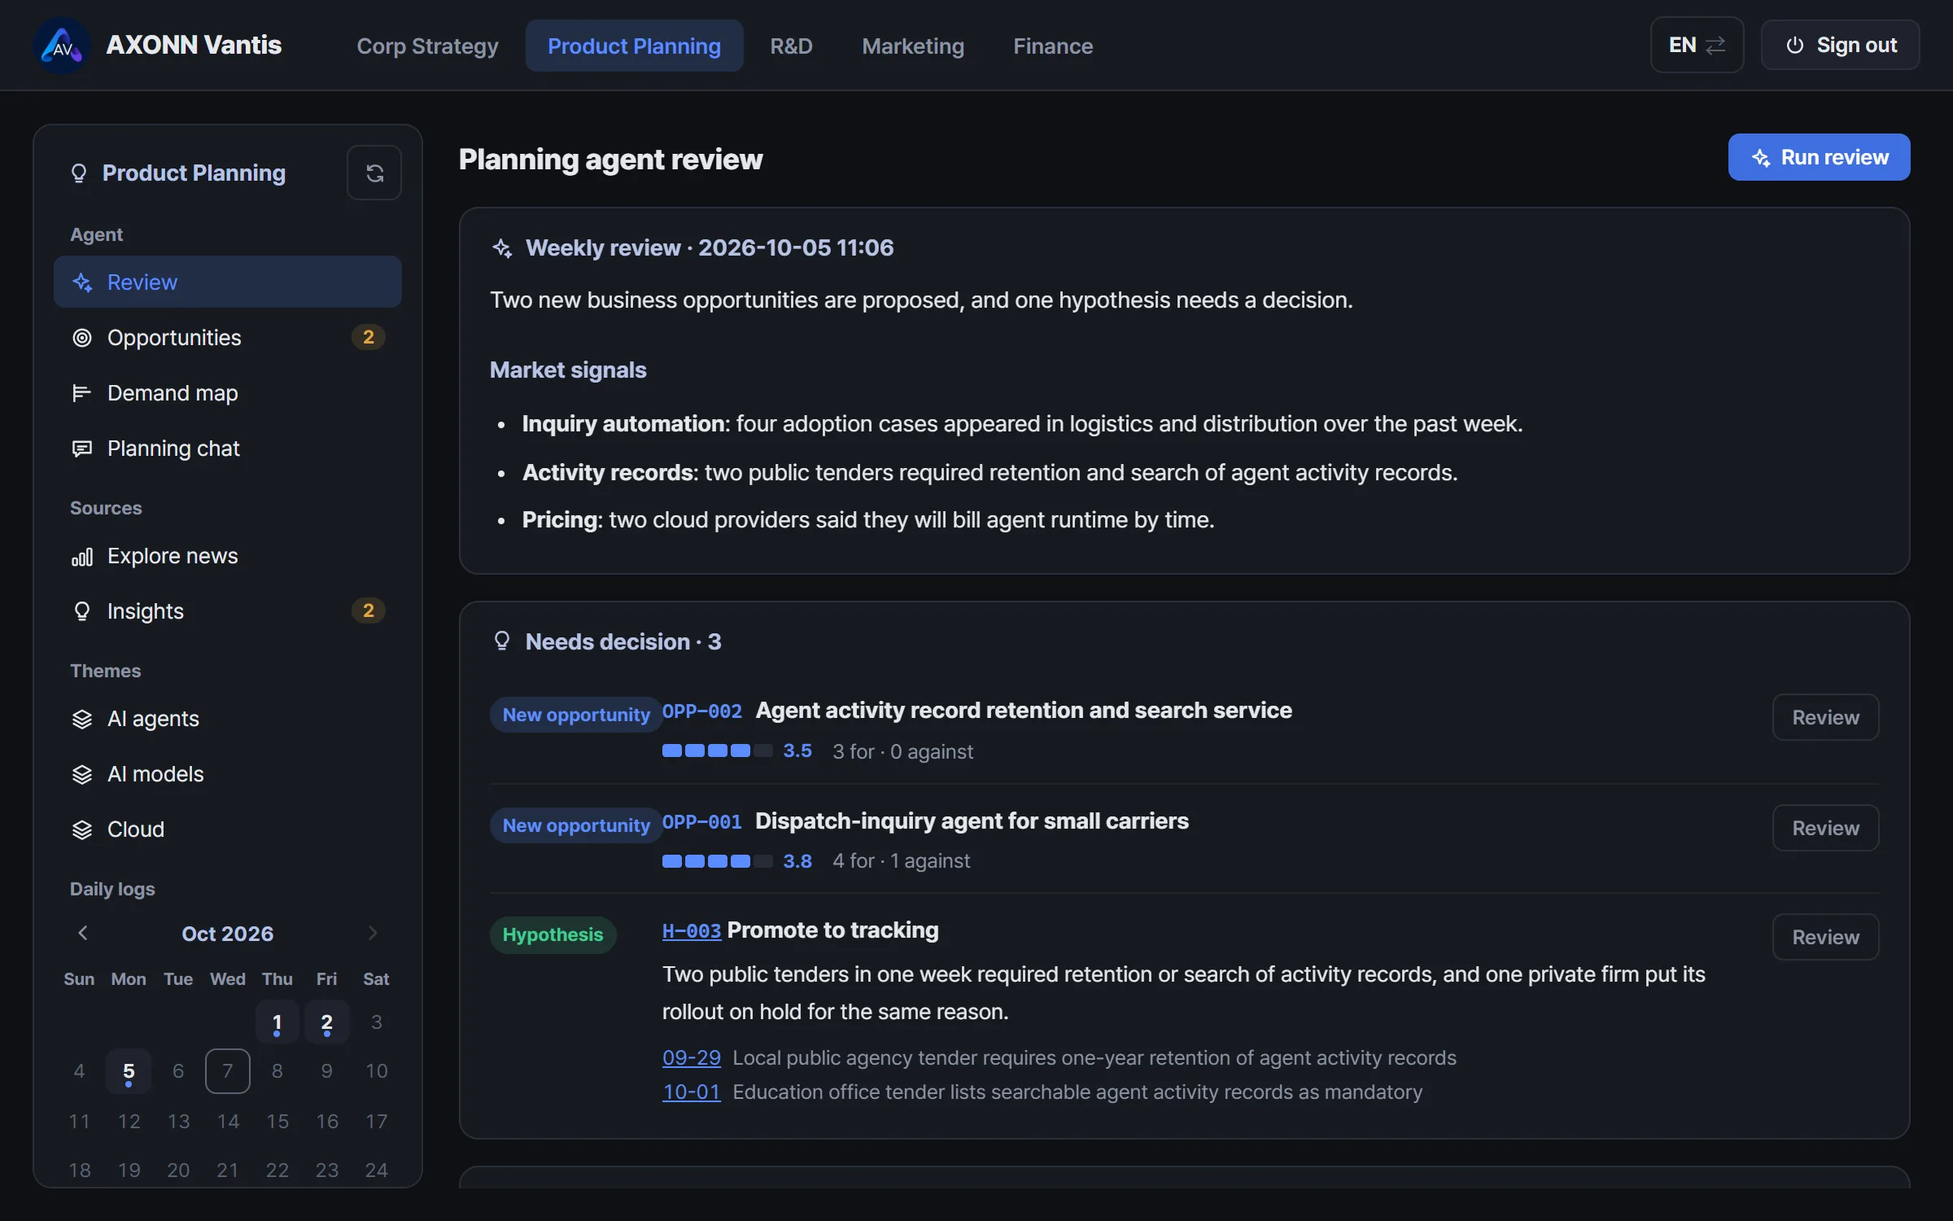Image resolution: width=1953 pixels, height=1221 pixels.
Task: Select October 5 in the calendar
Action: (129, 1071)
